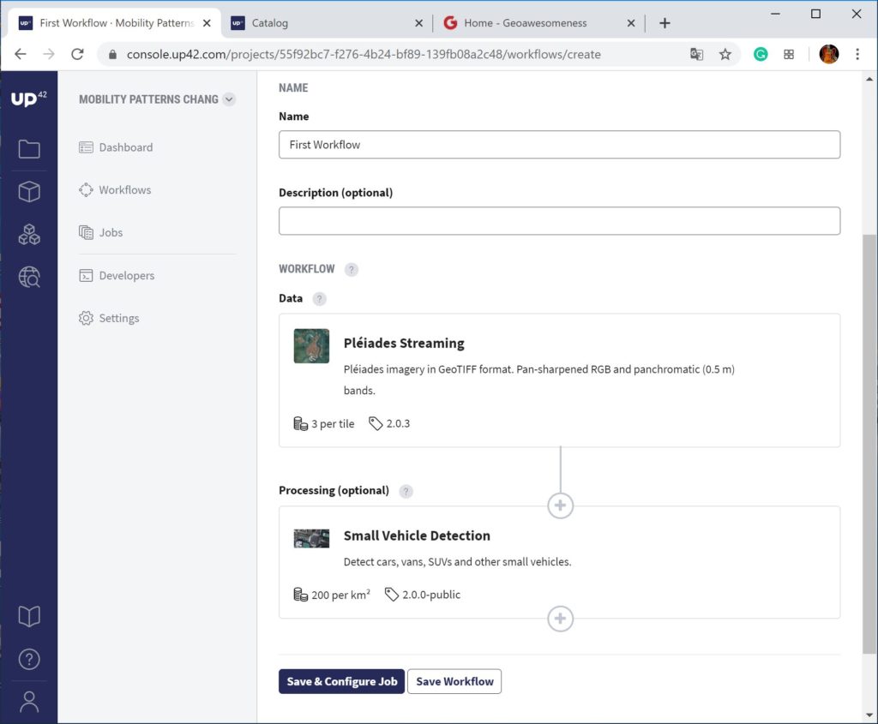Add a block between Data and Processing
The image size is (878, 724).
click(x=560, y=506)
